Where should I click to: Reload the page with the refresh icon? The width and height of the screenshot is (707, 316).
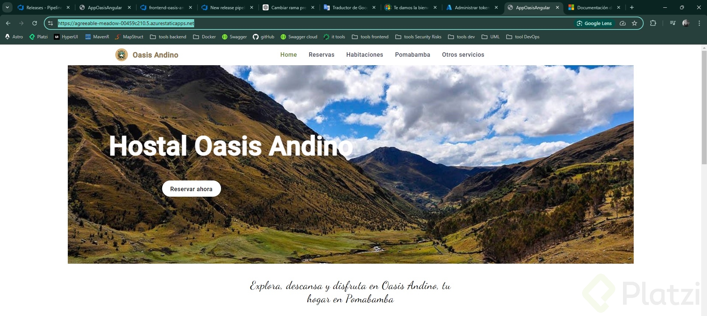click(x=35, y=23)
